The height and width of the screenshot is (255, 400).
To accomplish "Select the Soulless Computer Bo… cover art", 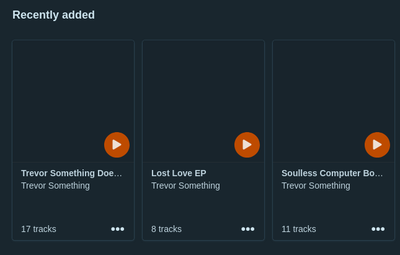I will 334,101.
